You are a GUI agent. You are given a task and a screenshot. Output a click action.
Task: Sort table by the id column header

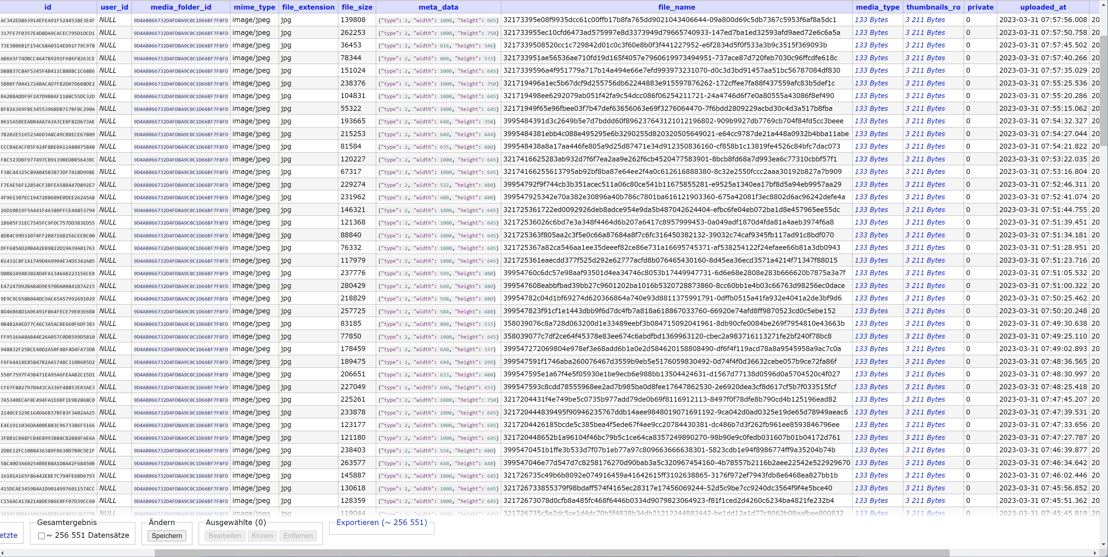click(48, 7)
